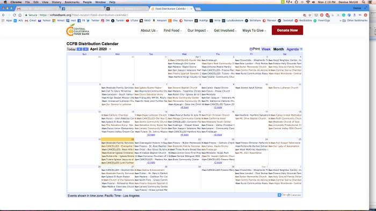Show 6 more events on April 27
The height and width of the screenshot is (211, 376).
click(118, 190)
